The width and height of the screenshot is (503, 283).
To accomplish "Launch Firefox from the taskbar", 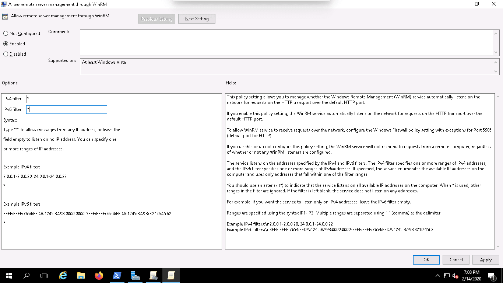I will pos(99,275).
